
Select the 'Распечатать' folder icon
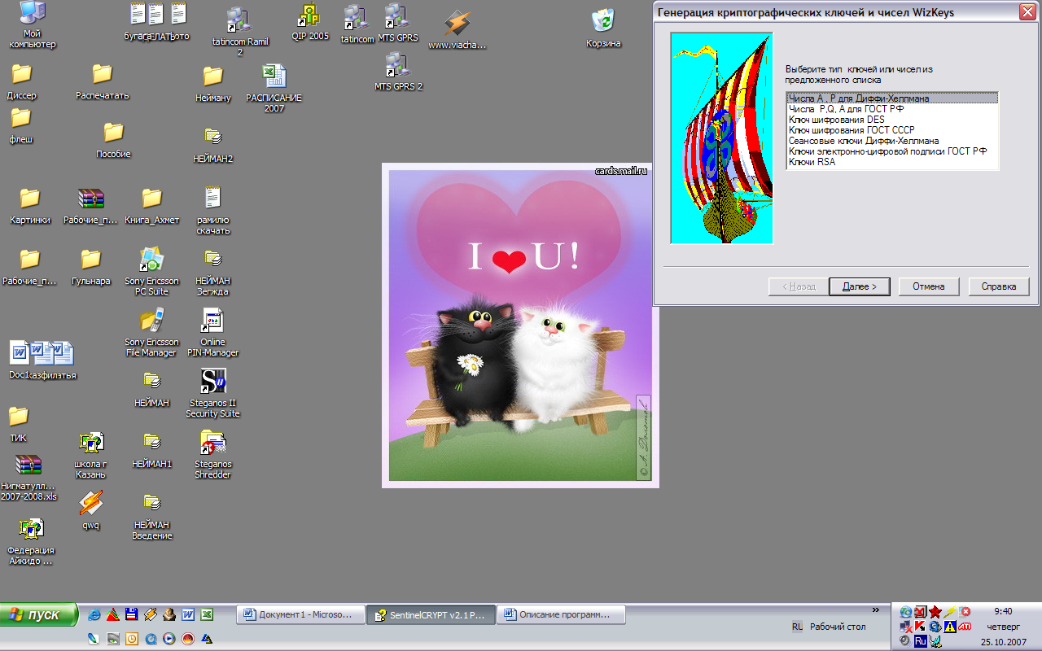pos(102,81)
